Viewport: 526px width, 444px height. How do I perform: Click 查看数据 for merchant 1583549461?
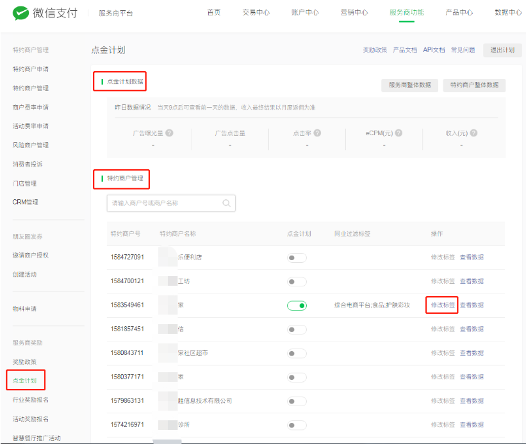tap(472, 305)
